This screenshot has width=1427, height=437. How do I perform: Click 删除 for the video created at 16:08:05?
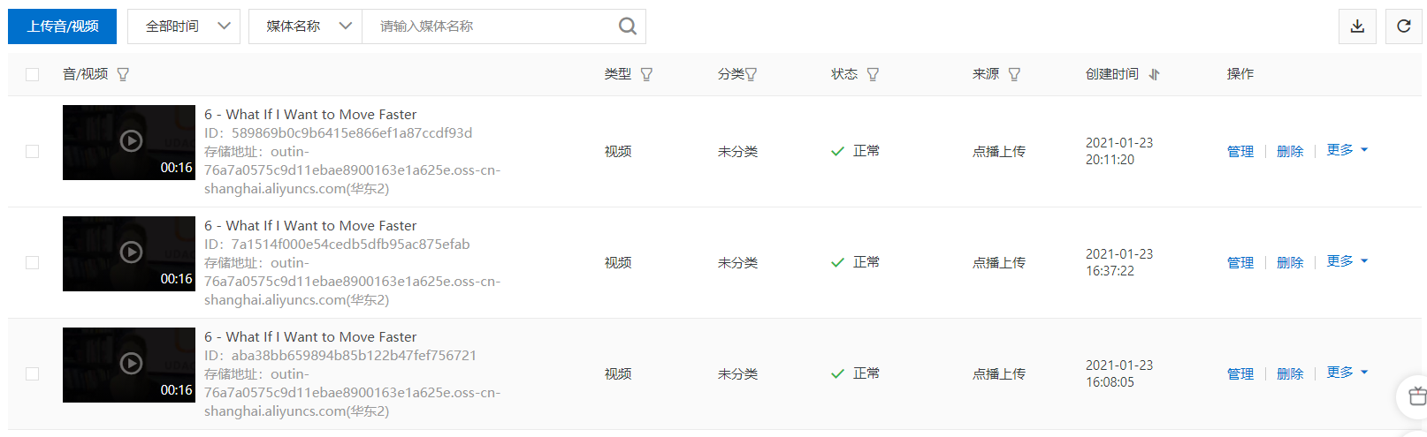tap(1291, 374)
